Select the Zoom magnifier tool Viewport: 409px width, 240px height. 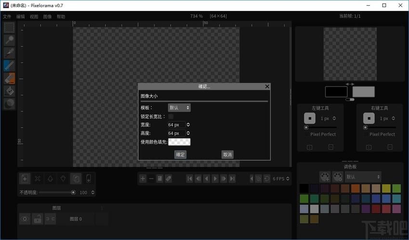(9, 40)
